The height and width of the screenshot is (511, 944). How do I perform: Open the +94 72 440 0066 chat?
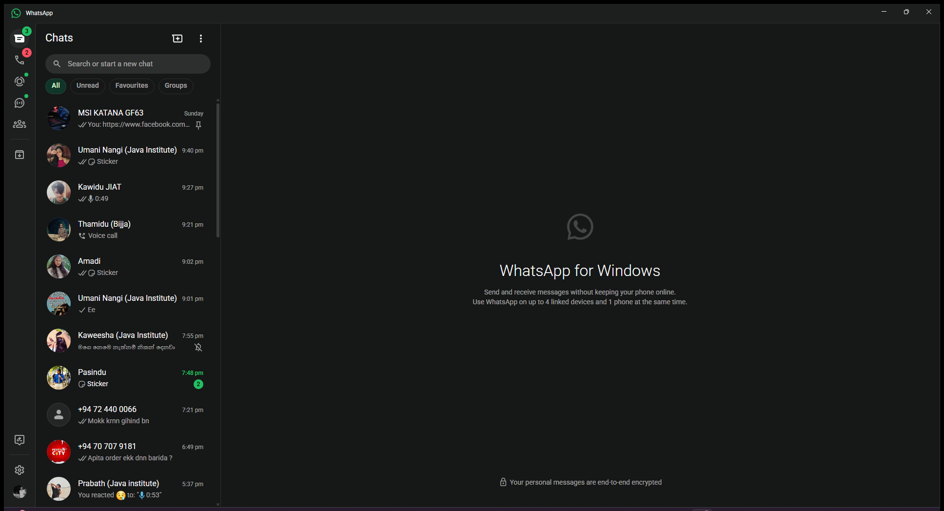127,415
